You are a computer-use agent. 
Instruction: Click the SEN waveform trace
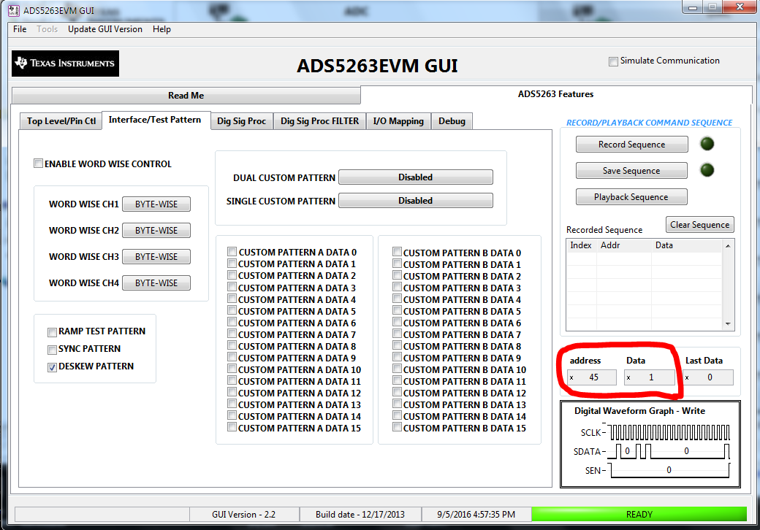click(669, 470)
